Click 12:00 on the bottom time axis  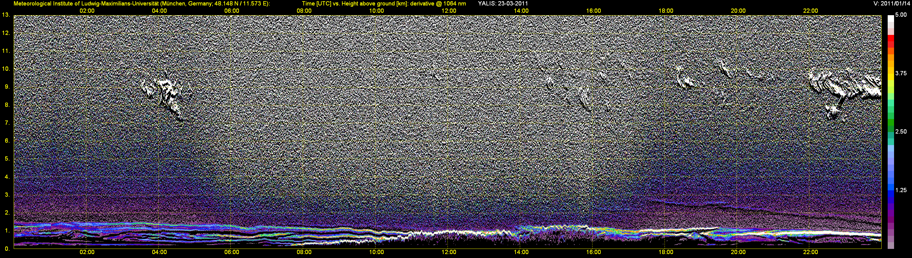449,252
